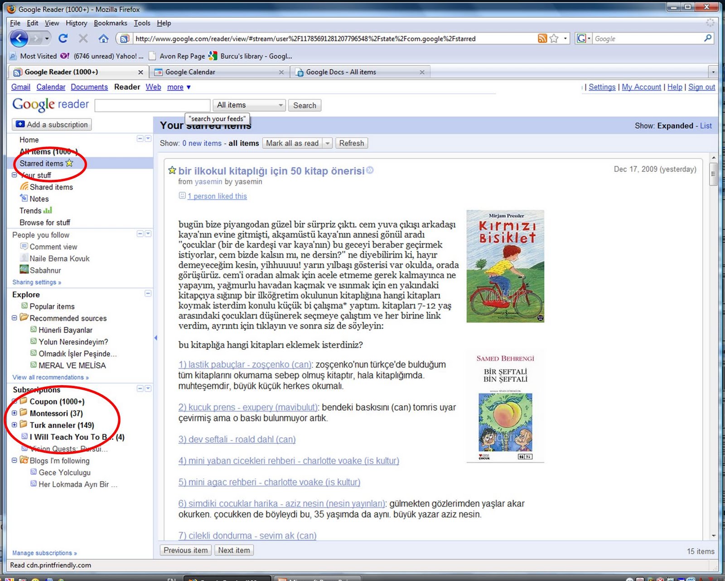The height and width of the screenshot is (581, 725).
Task: Open the All items search scope dropdown
Action: click(249, 105)
